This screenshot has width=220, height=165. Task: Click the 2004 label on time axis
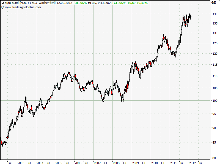click(40, 163)
